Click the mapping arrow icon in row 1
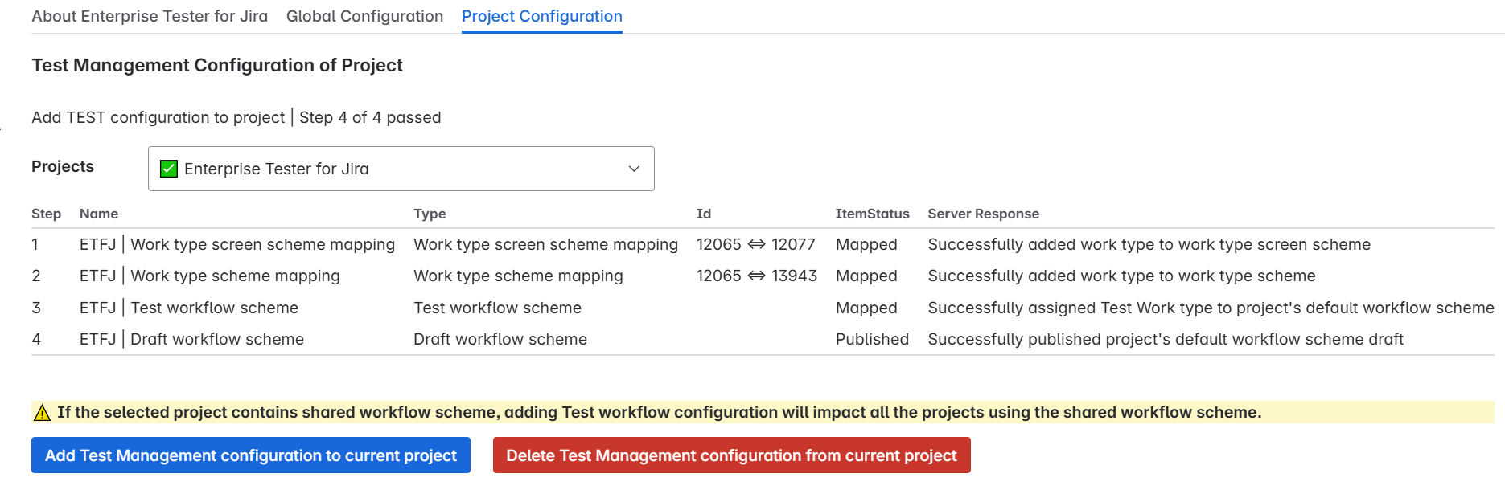The width and height of the screenshot is (1505, 490). 756,244
